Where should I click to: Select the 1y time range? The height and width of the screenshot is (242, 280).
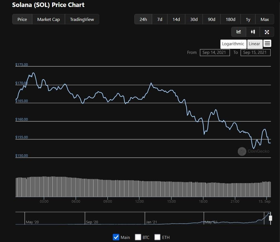click(248, 19)
